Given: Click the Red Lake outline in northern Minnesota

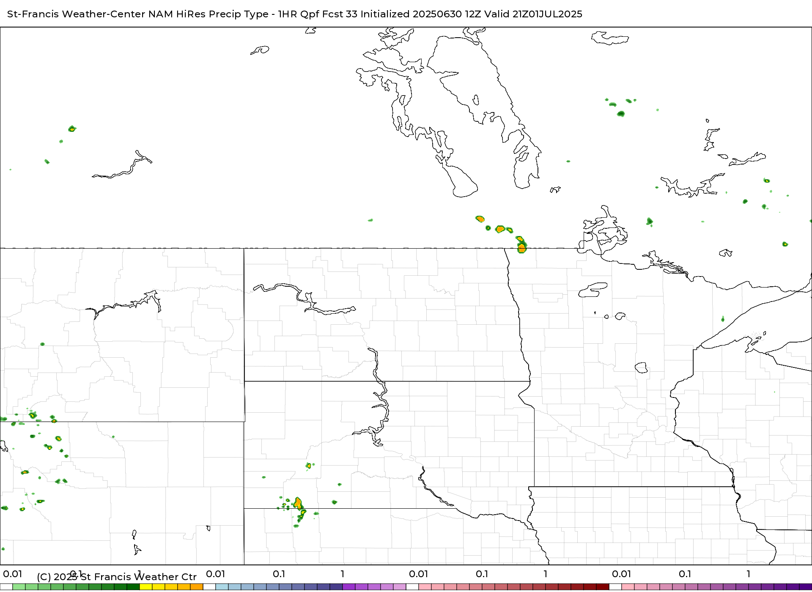Looking at the screenshot, I should pyautogui.click(x=593, y=290).
